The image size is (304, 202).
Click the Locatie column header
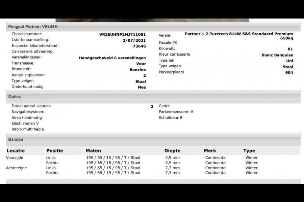(15, 150)
